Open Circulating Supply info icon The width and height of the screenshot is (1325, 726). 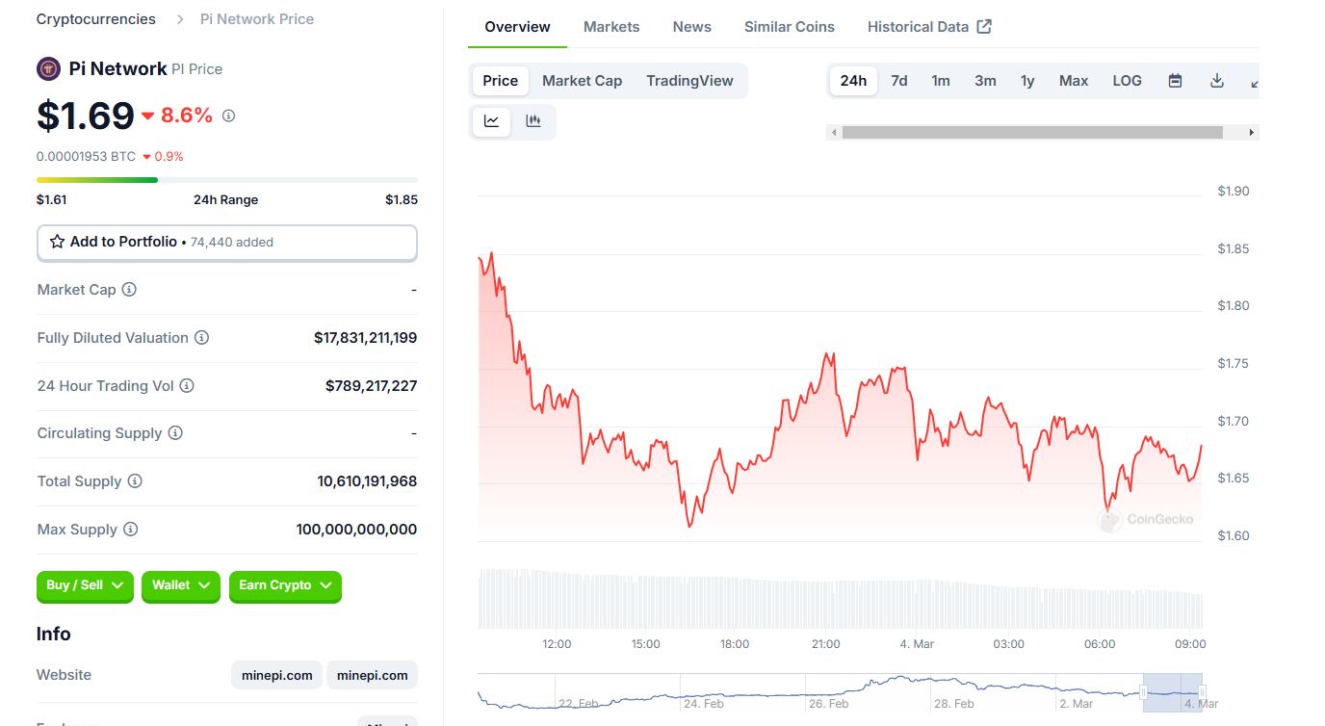pos(175,433)
